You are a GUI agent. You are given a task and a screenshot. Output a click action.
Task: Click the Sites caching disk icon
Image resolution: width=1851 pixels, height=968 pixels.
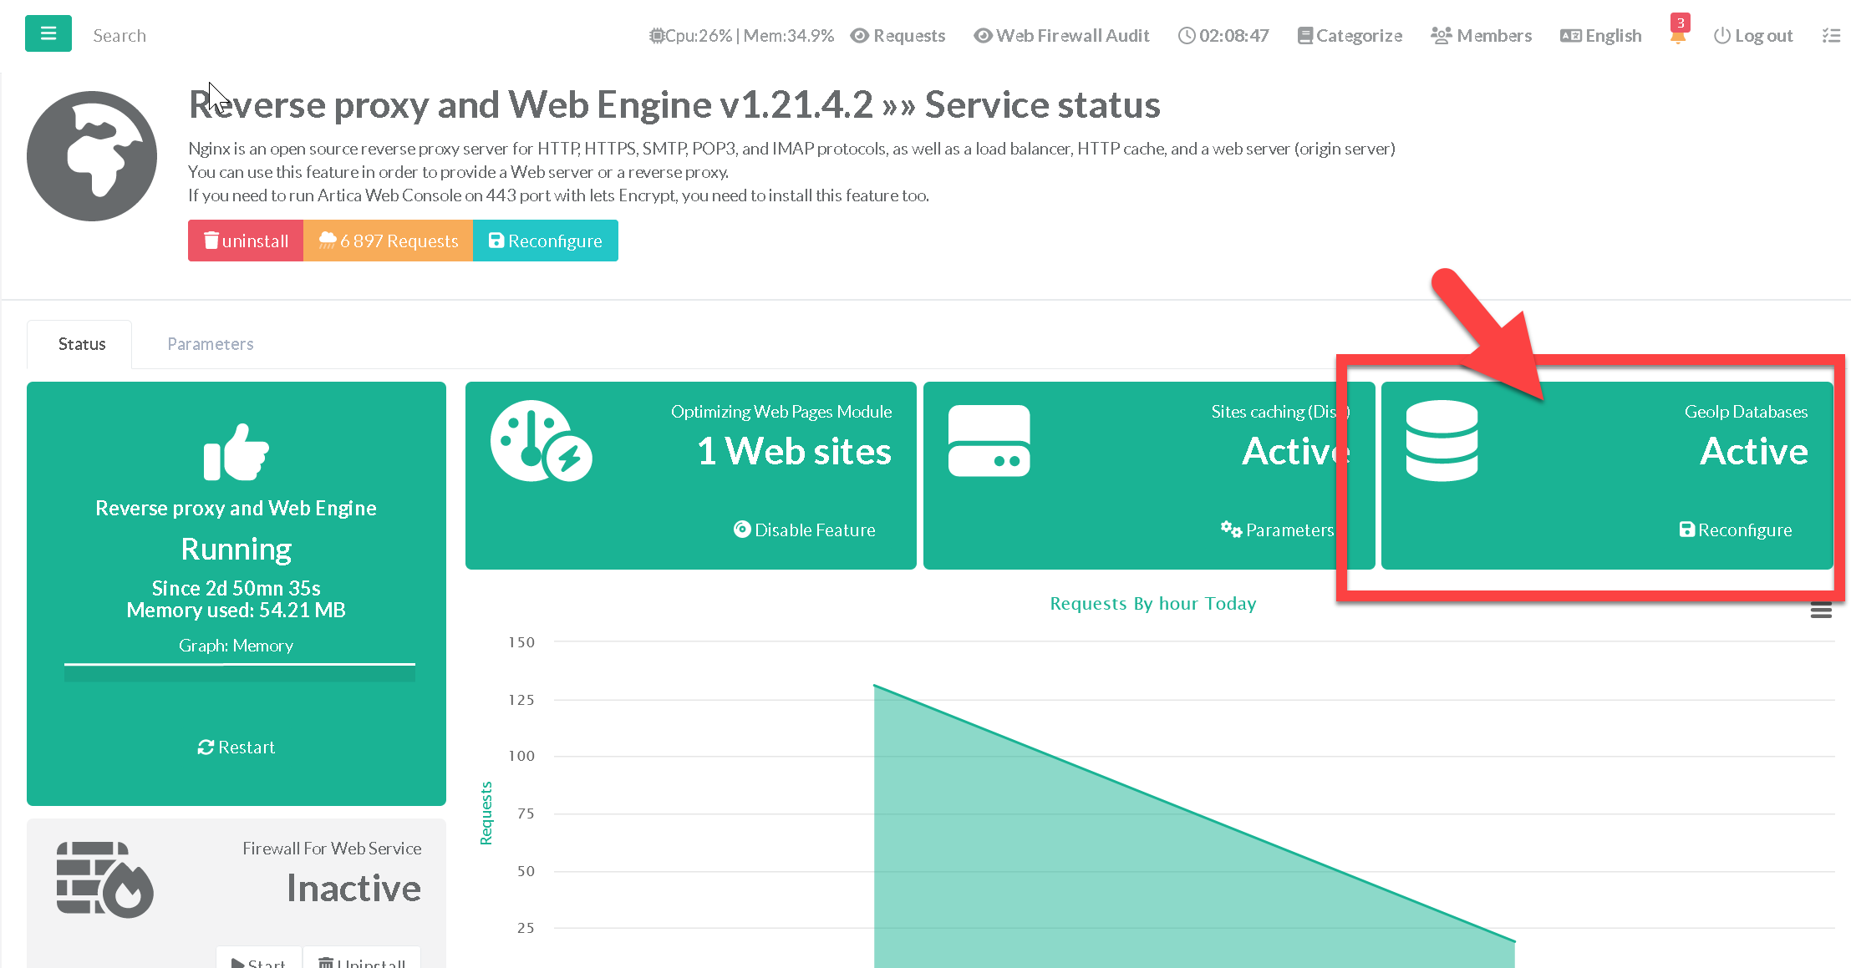point(989,441)
